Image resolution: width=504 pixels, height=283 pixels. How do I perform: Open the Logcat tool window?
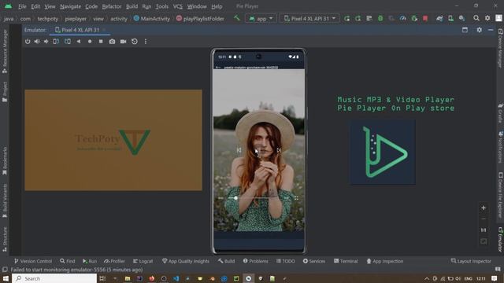coord(143,261)
